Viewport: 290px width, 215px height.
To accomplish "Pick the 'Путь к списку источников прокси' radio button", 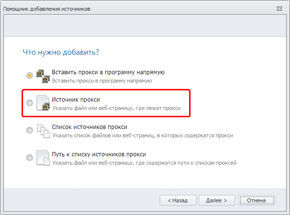I will point(29,157).
